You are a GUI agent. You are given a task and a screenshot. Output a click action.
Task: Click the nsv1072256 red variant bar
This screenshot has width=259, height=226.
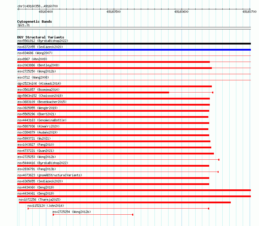point(125,202)
